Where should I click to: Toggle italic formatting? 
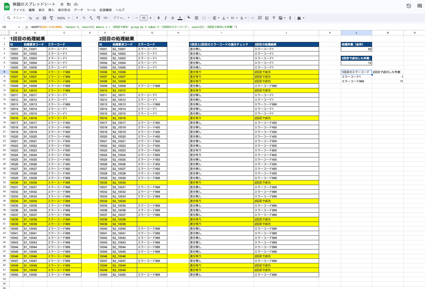[x=165, y=18]
